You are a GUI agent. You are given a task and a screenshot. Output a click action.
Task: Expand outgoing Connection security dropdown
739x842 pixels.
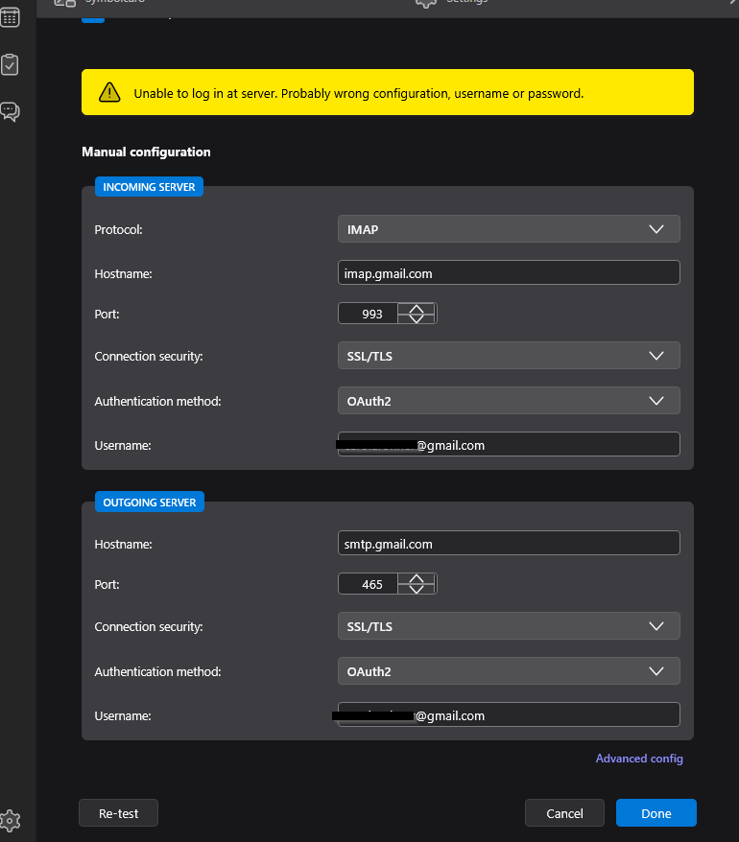(x=508, y=626)
